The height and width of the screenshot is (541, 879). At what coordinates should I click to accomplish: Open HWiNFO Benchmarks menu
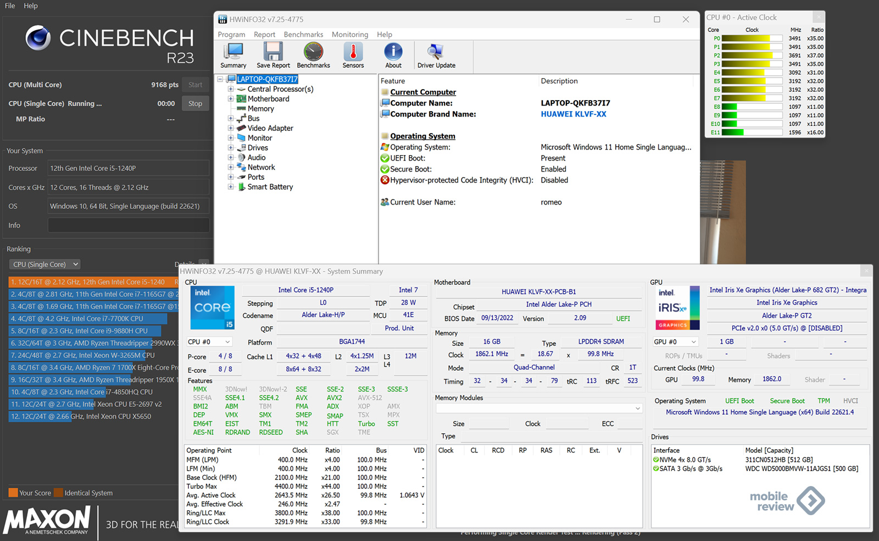303,34
